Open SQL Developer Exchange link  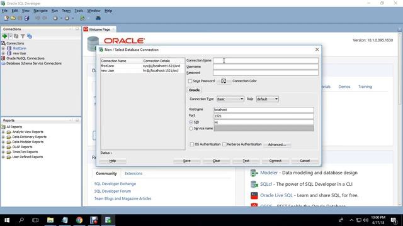[x=115, y=184]
